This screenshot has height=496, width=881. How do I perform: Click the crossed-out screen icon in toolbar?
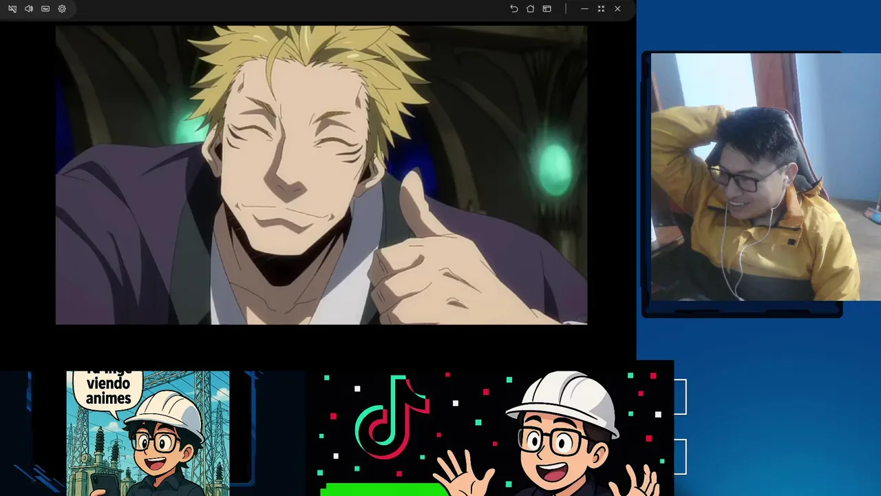pos(12,9)
